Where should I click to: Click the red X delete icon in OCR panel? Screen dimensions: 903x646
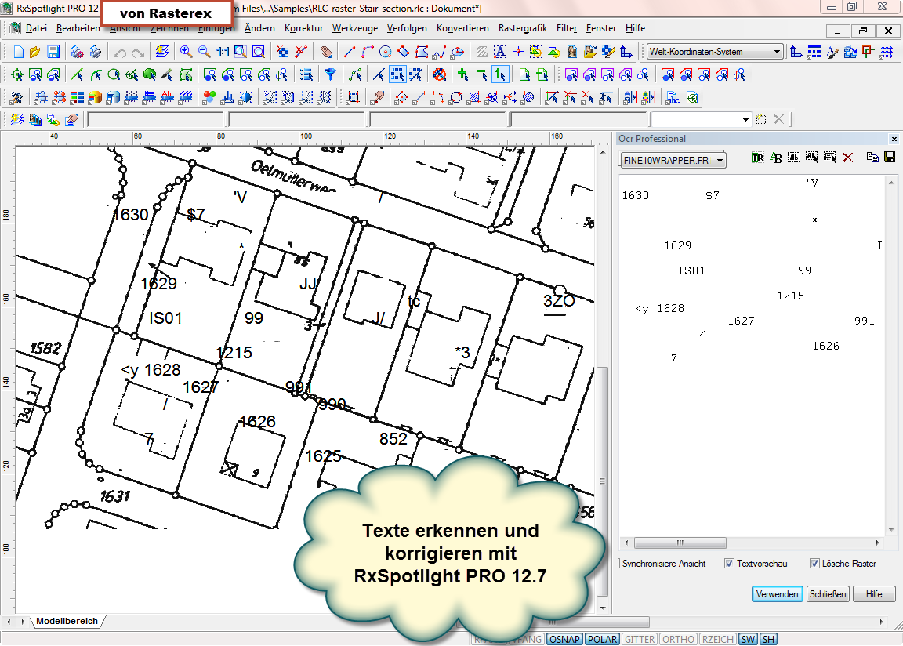click(847, 158)
